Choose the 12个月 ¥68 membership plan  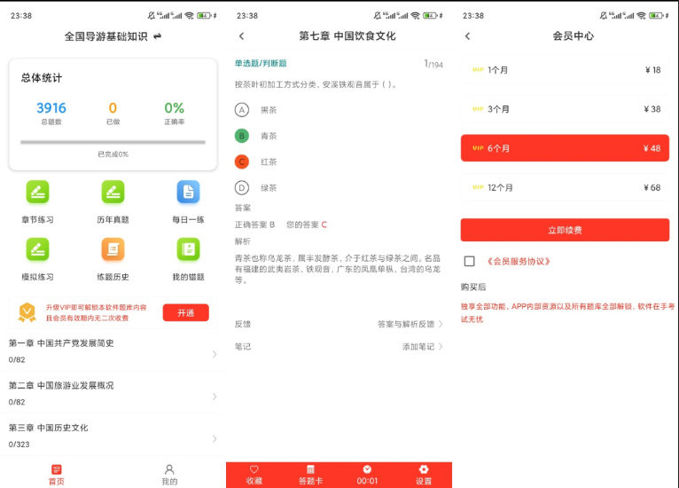coord(566,188)
